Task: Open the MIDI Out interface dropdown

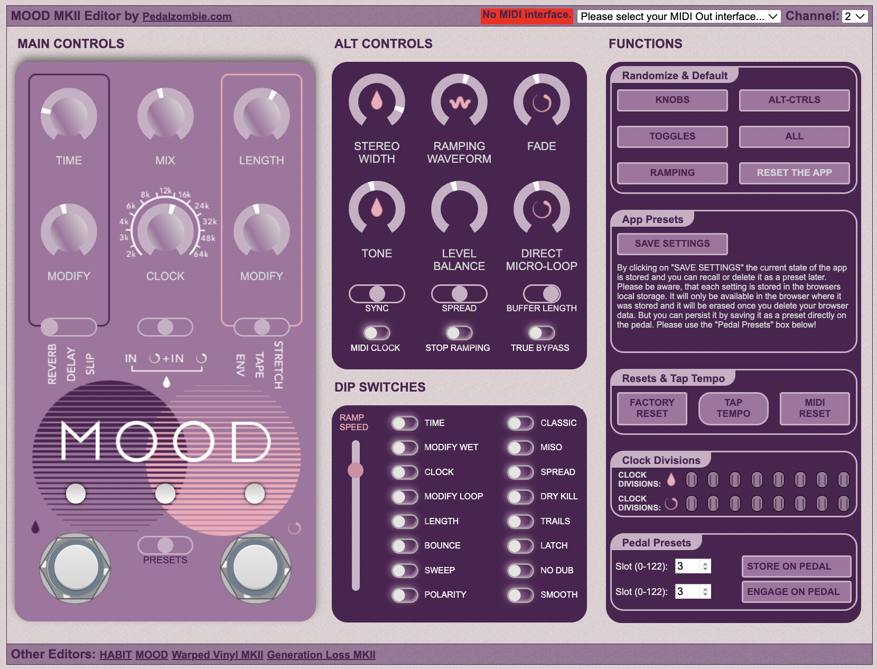Action: click(x=679, y=16)
